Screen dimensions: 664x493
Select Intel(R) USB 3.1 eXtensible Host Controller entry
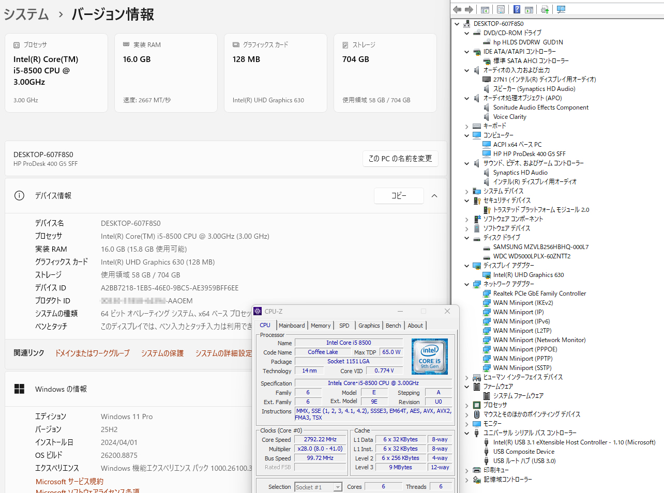(x=574, y=442)
